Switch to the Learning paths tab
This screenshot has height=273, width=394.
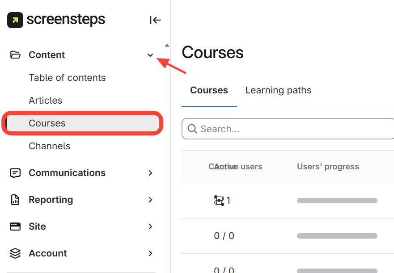pyautogui.click(x=278, y=90)
